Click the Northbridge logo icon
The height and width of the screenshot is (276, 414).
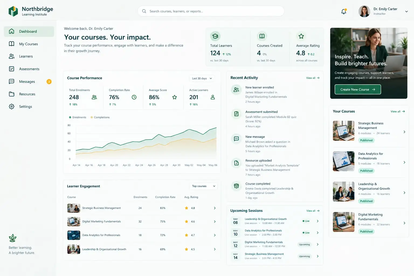[x=13, y=11]
